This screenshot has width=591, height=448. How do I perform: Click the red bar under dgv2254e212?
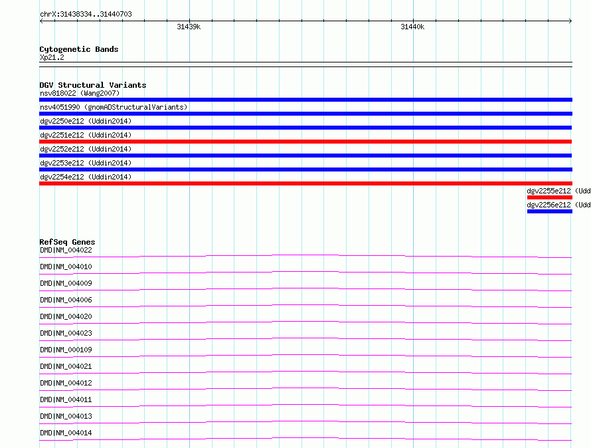point(305,183)
